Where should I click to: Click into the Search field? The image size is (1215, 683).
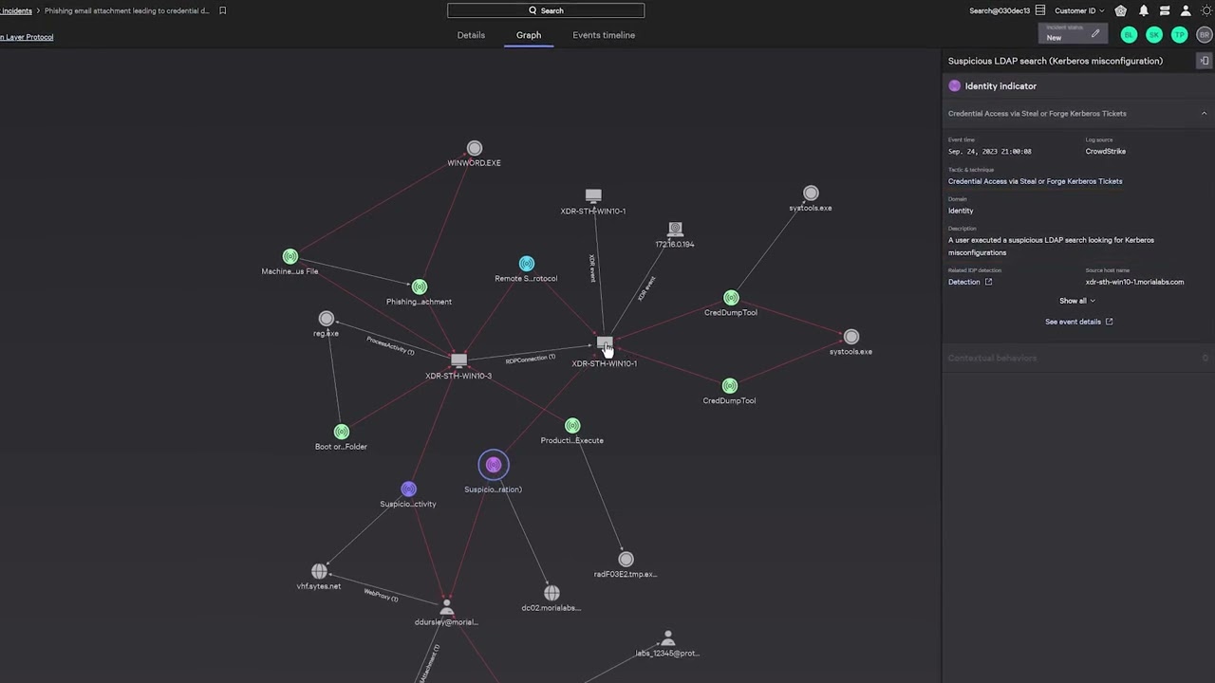tap(546, 10)
